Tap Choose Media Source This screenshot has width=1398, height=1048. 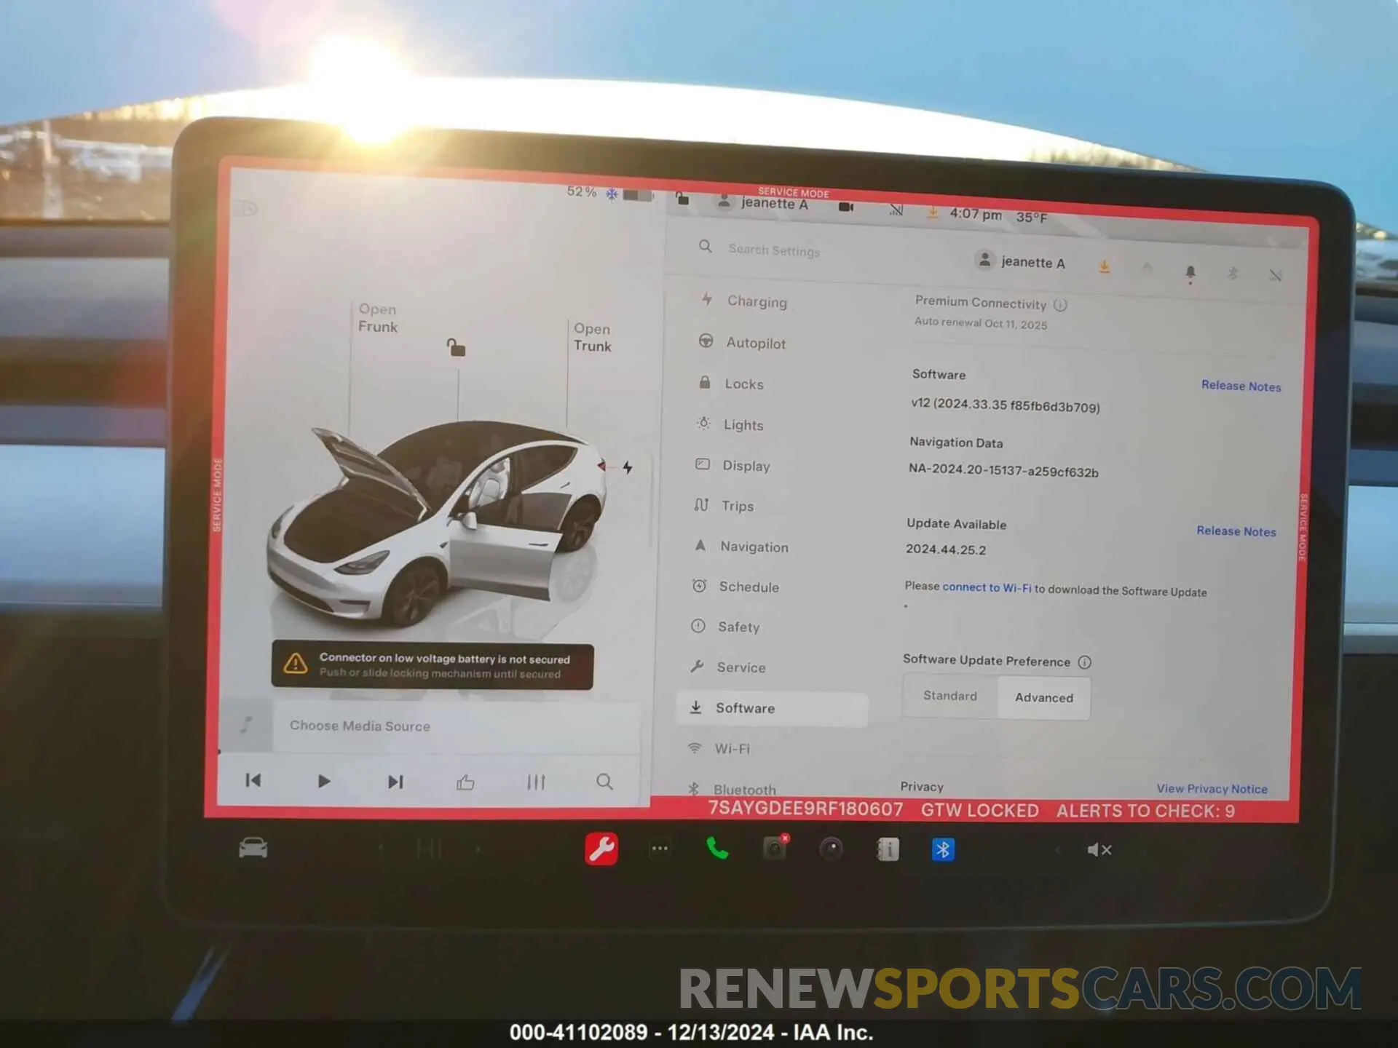coord(360,726)
